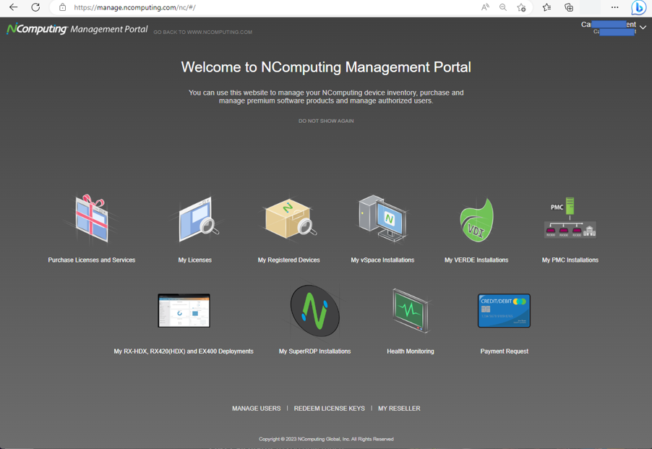652x449 pixels.
Task: Open the Bing chat sidebar icon
Action: (639, 7)
